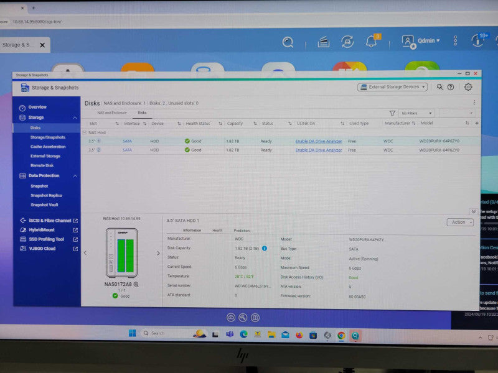Screen dimensions: 498x373
Task: Switch to NAS and Enclosure tab
Action: [x=112, y=113]
